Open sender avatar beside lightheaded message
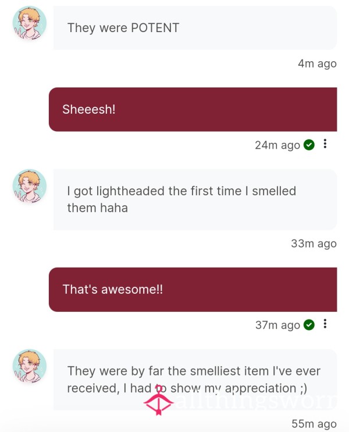The image size is (349, 432). click(30, 186)
